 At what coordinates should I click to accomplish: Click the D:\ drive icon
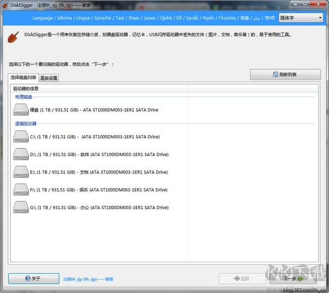[x=21, y=154]
